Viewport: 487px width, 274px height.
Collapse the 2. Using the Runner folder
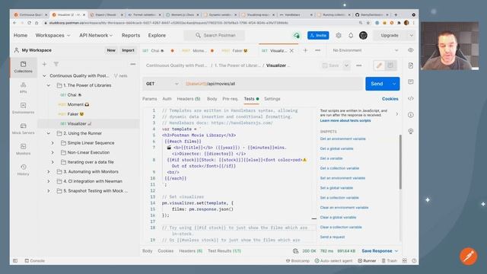pyautogui.click(x=49, y=133)
